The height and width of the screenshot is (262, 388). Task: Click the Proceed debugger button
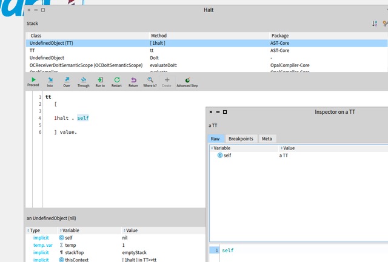33,82
